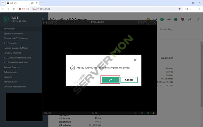Screen dimensions: 203x127
Task: Click the browser address bar URL
Action: click(41, 9)
